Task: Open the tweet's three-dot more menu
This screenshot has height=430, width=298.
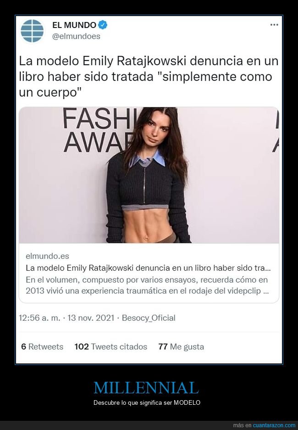Action: point(274,25)
